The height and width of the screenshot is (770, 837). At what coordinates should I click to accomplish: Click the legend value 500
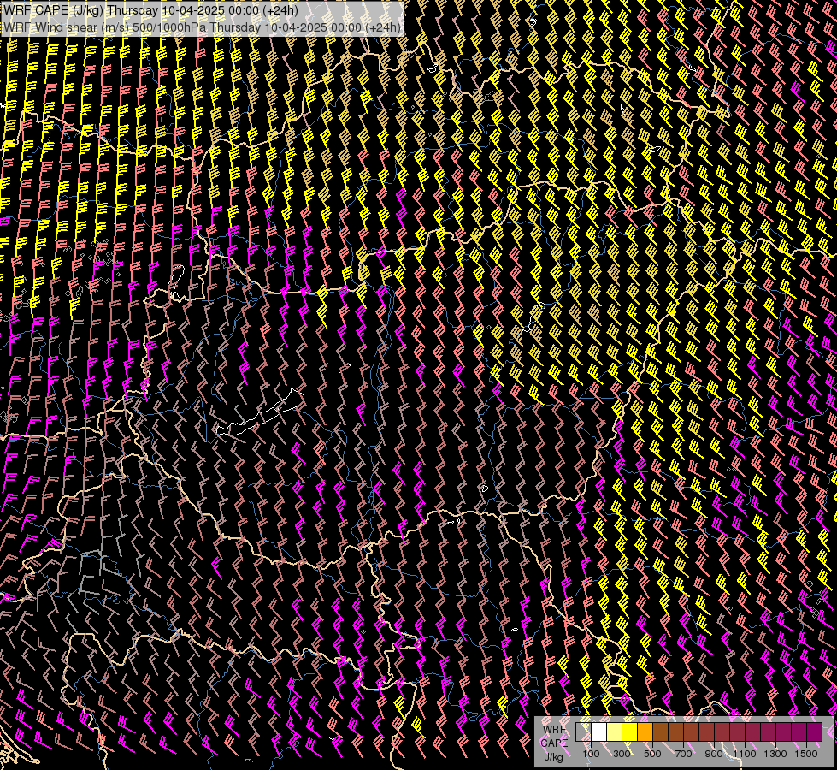pos(652,754)
